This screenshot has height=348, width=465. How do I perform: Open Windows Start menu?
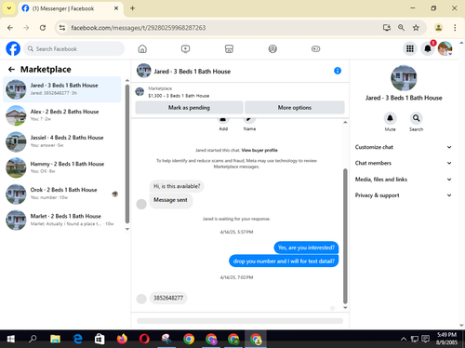click(11, 339)
